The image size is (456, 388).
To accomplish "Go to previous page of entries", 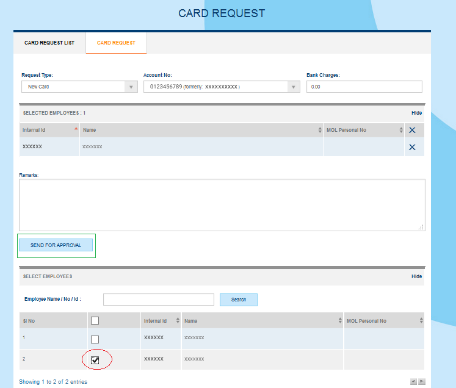I will point(413,381).
